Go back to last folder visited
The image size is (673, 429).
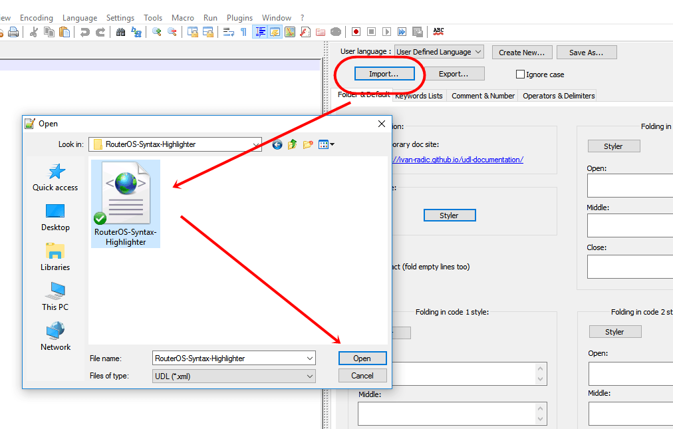point(277,145)
